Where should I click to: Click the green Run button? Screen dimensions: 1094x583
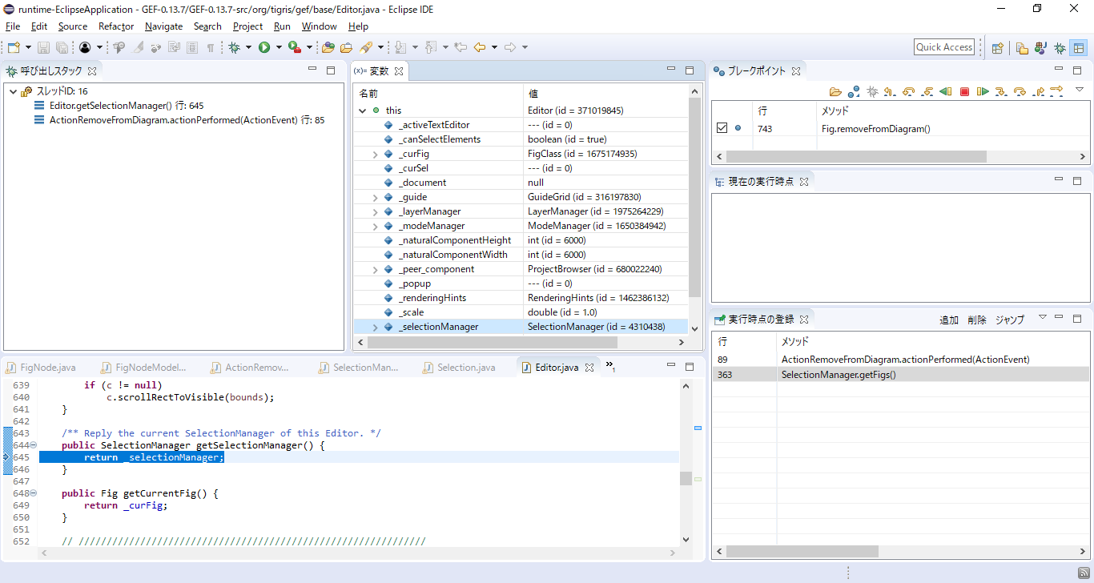click(264, 47)
